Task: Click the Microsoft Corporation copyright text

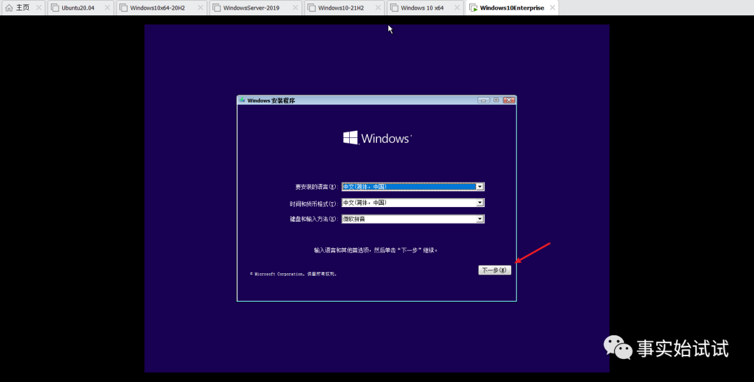Action: pos(293,274)
